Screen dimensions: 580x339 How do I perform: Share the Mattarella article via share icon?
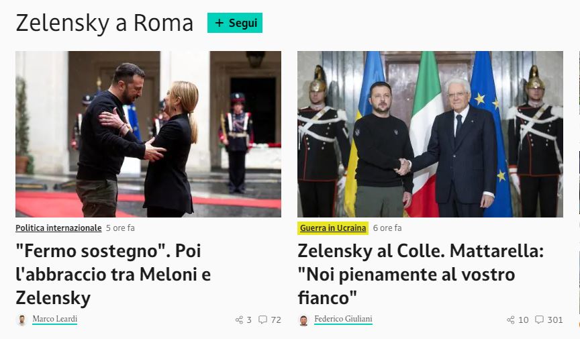(x=511, y=320)
